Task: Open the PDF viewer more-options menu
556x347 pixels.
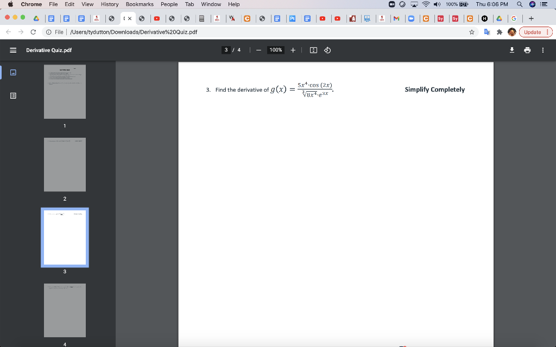Action: coord(542,50)
